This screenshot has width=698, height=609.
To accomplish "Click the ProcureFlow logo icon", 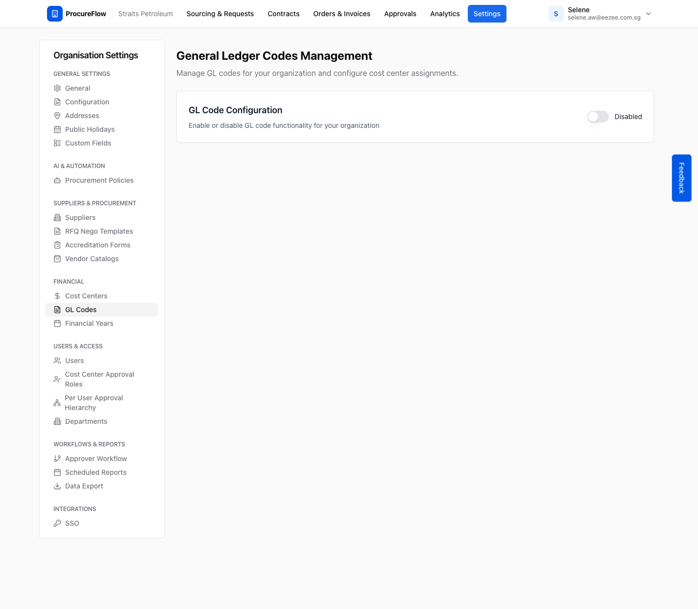I will click(x=55, y=14).
